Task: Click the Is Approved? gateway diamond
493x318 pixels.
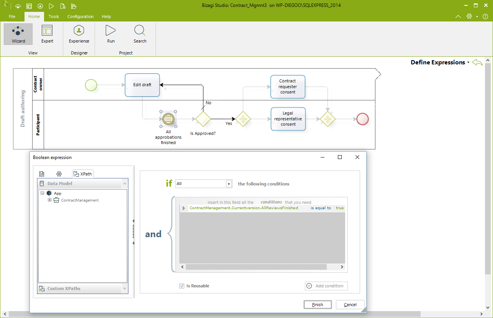Action: (203, 119)
